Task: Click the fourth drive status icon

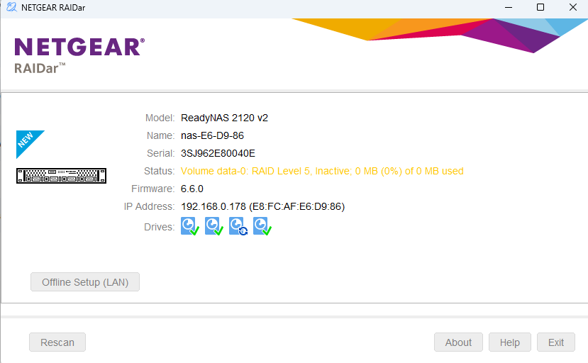Action: (x=262, y=226)
